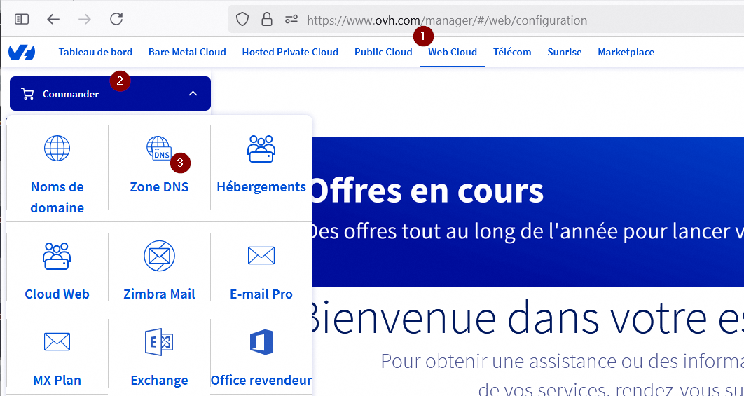
Task: Select the Zimbra Mail envelope icon
Action: pos(159,256)
